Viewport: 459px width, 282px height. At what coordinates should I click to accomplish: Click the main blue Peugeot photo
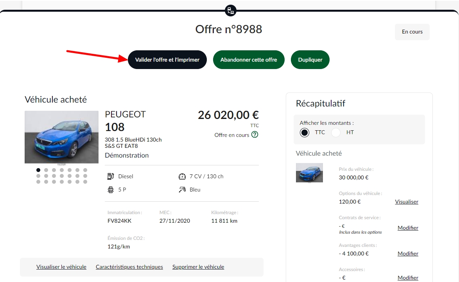click(61, 137)
